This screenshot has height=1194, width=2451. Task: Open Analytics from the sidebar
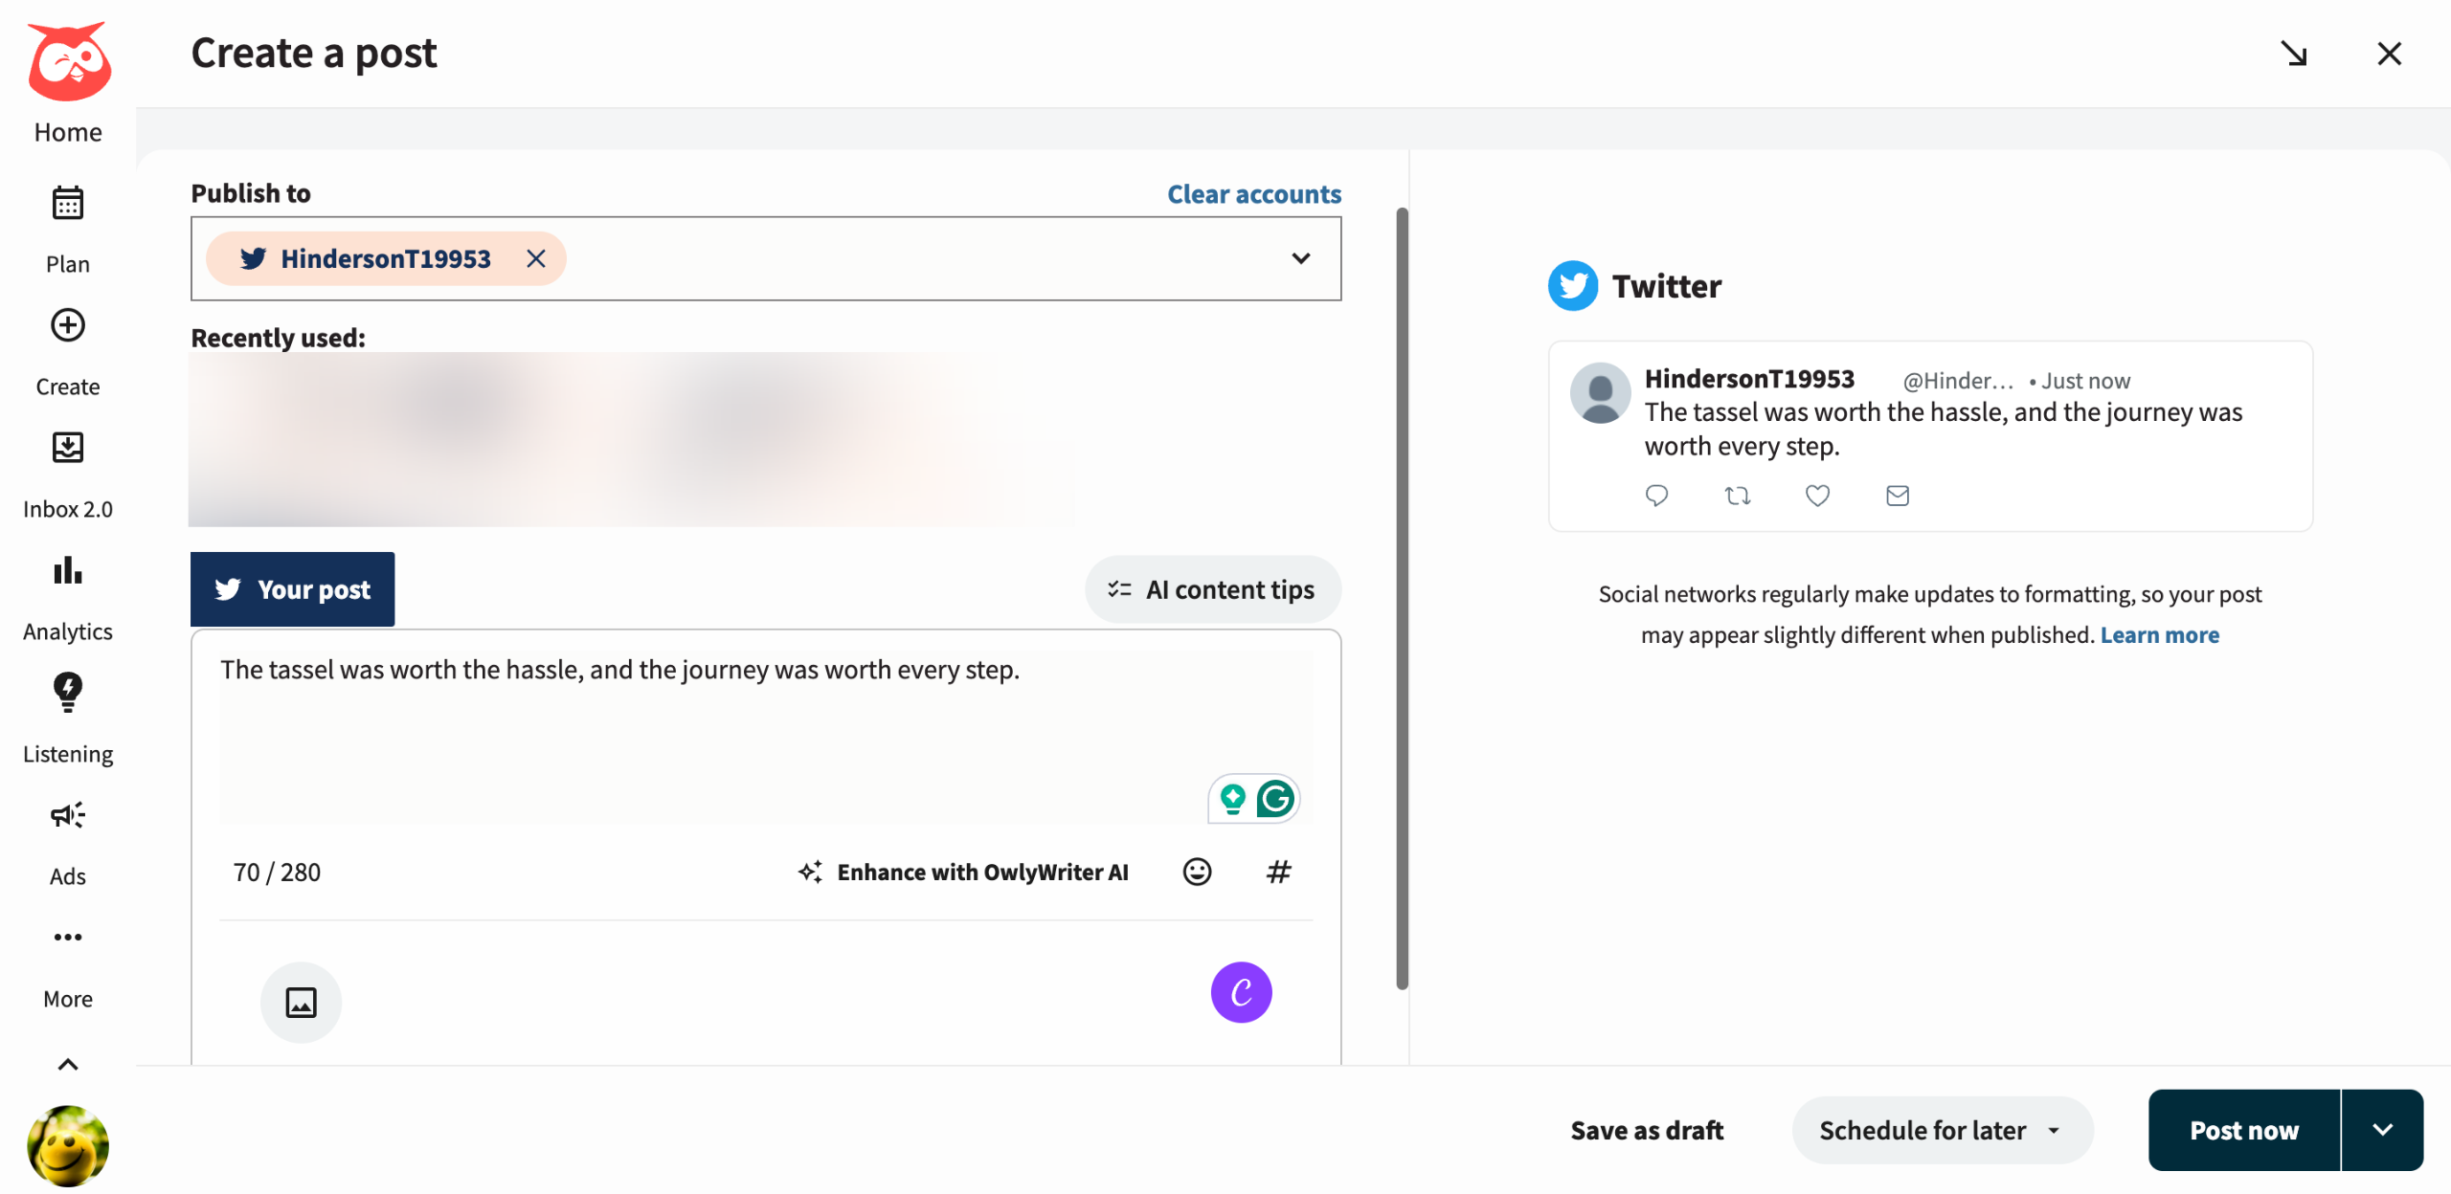pos(68,572)
